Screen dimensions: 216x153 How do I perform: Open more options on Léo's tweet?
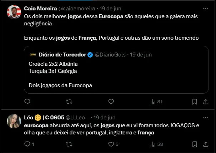tap(206, 117)
